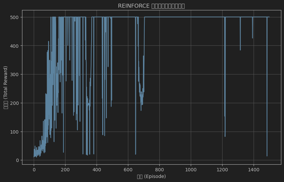Click bottom of reward dip near episode 1220
Image resolution: width=284 pixels, height=182 pixels.
tap(225, 136)
